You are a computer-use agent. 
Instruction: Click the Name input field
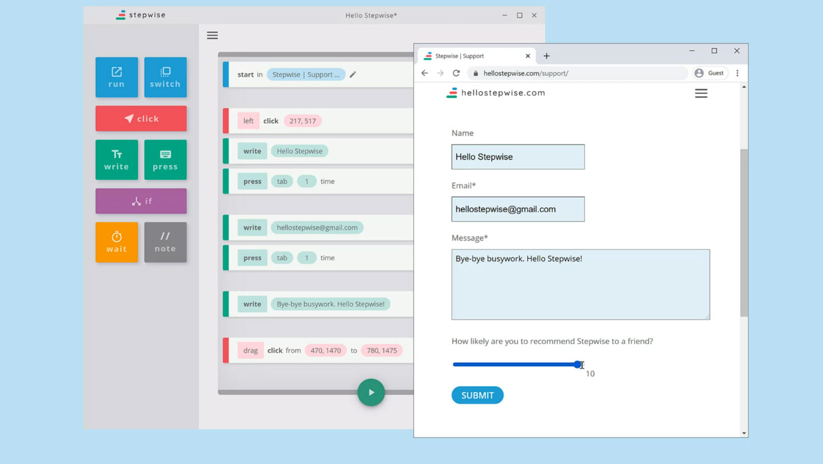click(518, 157)
